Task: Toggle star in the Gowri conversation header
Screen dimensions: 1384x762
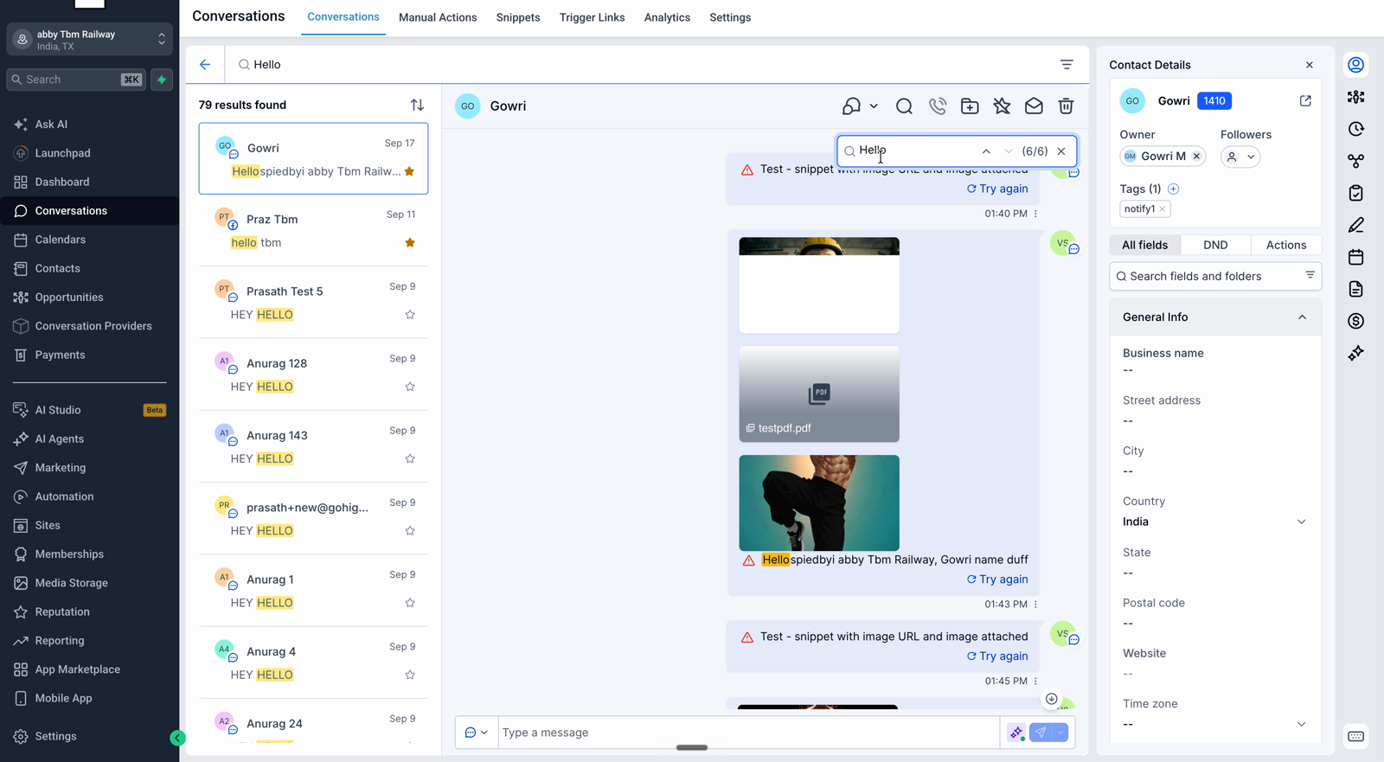Action: (x=1002, y=106)
